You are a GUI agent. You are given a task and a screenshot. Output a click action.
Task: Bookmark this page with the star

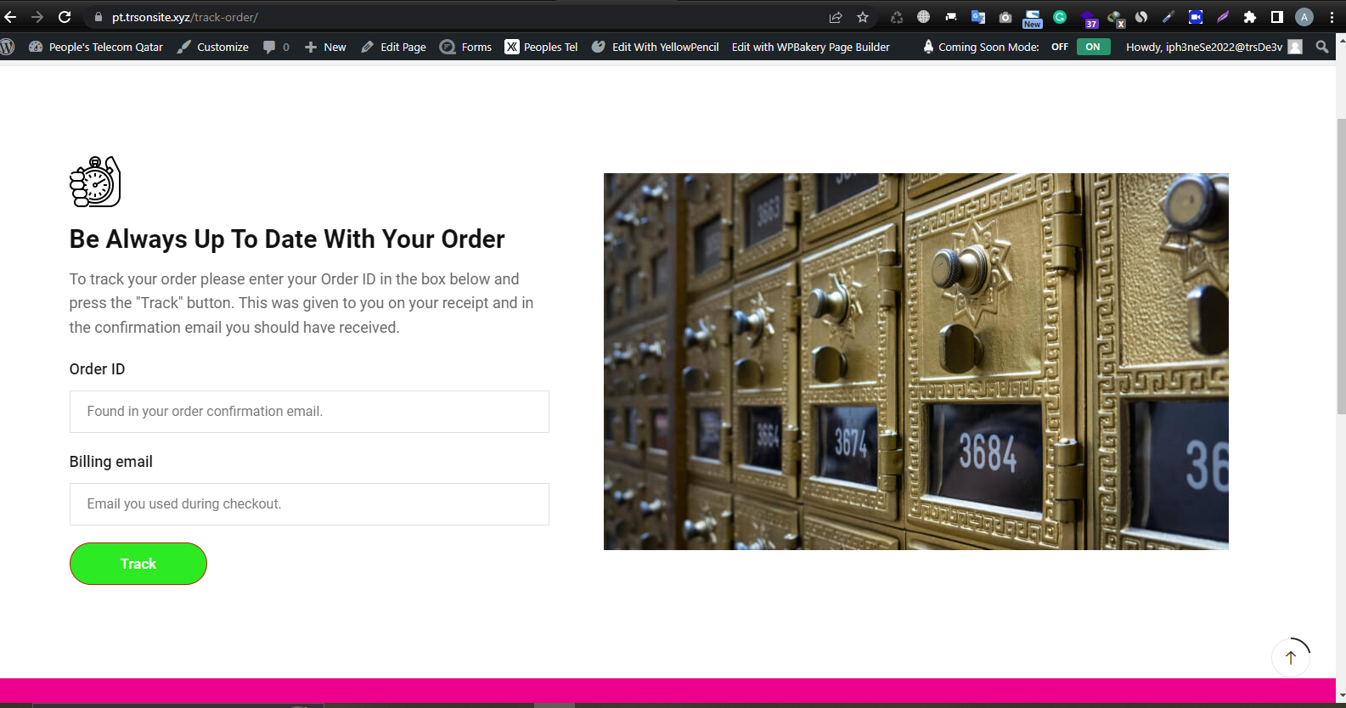pyautogui.click(x=863, y=17)
